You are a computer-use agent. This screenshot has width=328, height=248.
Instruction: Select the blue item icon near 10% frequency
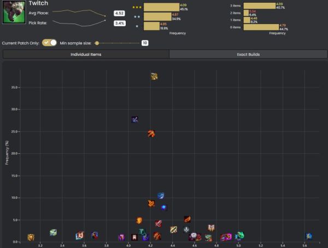pyautogui.click(x=161, y=195)
